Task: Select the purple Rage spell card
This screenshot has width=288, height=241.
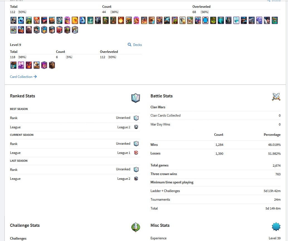Action: tap(21, 65)
